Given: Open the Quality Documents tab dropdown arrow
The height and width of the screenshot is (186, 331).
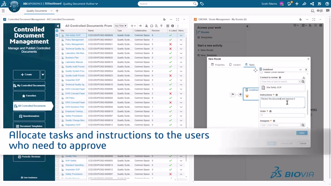Looking at the screenshot, I should 51,11.
